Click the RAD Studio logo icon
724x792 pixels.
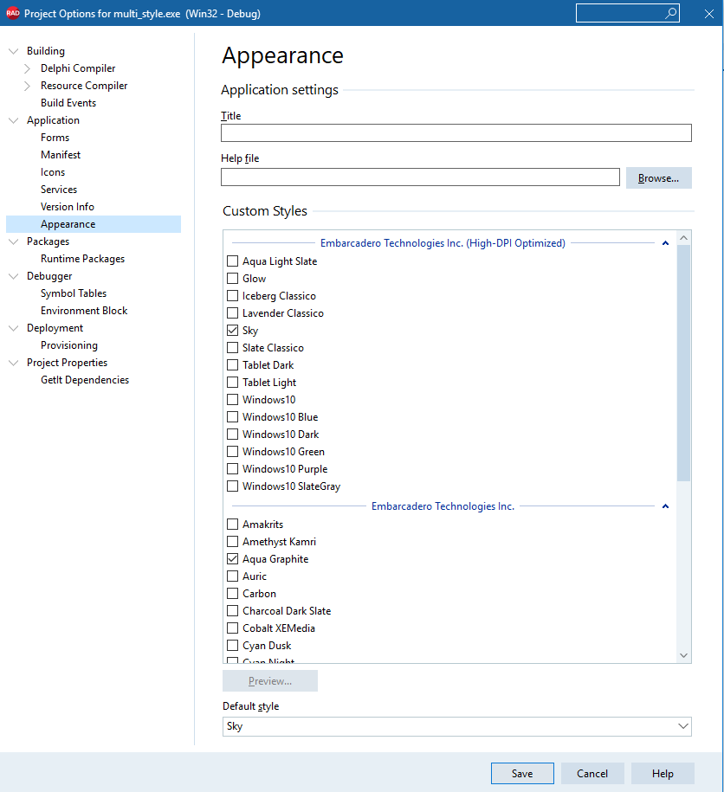(13, 13)
